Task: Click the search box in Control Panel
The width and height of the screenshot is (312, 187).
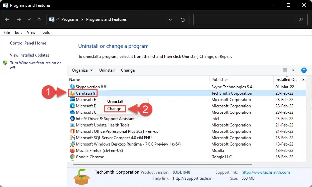Action: [x=251, y=19]
